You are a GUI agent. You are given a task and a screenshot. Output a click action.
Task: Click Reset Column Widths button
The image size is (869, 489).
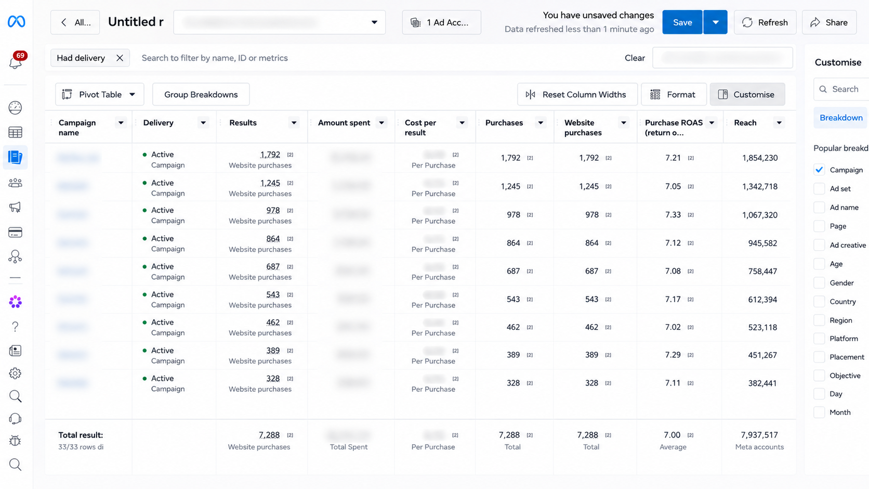coord(577,94)
